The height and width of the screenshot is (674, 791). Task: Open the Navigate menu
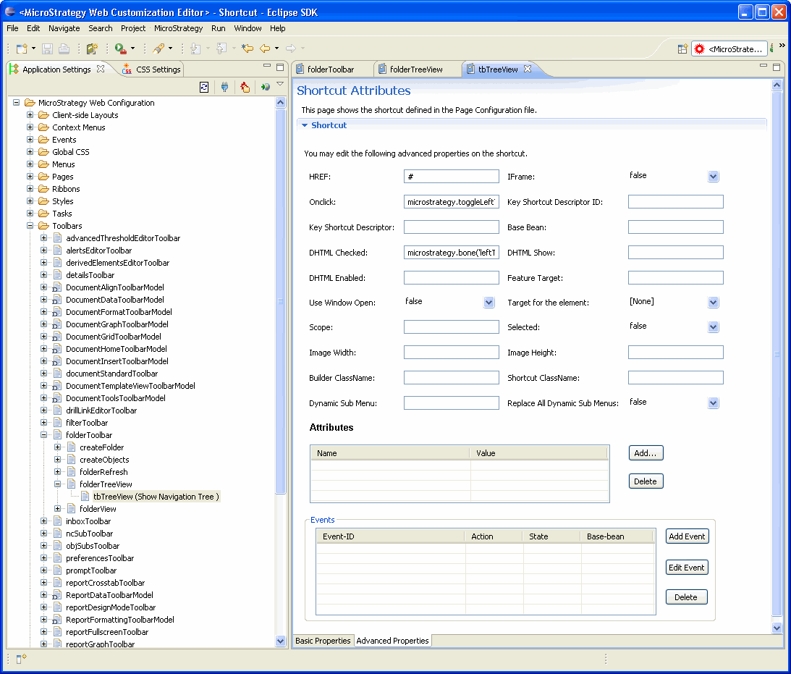64,28
